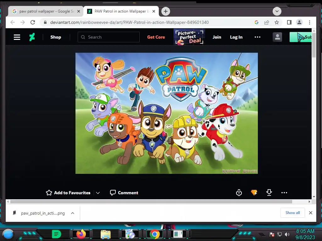The image size is (322, 241).
Task: Go forward to the next page
Action: [x=23, y=22]
